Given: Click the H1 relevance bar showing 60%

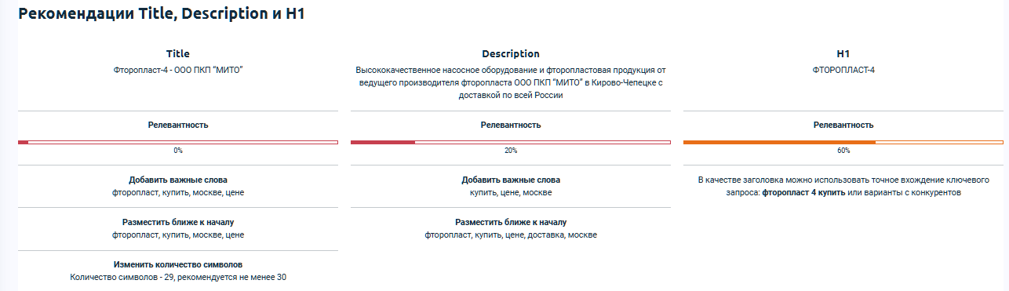Looking at the screenshot, I should point(843,142).
